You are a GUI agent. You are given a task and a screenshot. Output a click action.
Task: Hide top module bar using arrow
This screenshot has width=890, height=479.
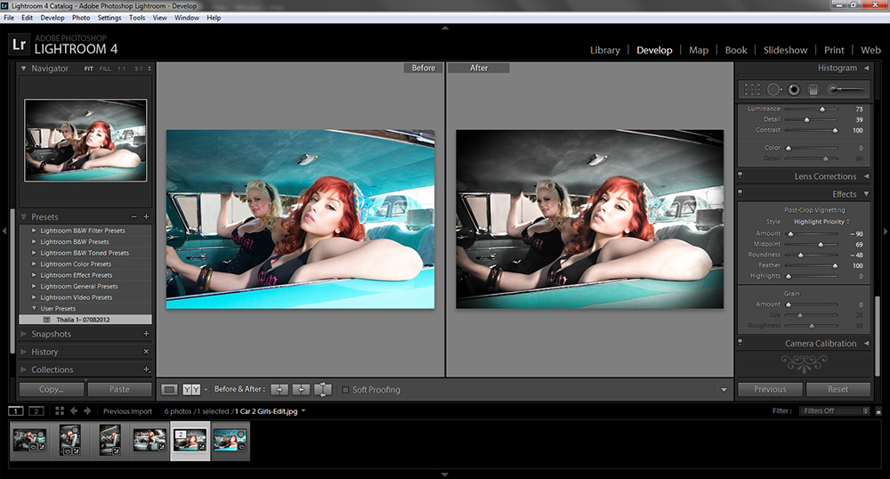(x=445, y=28)
